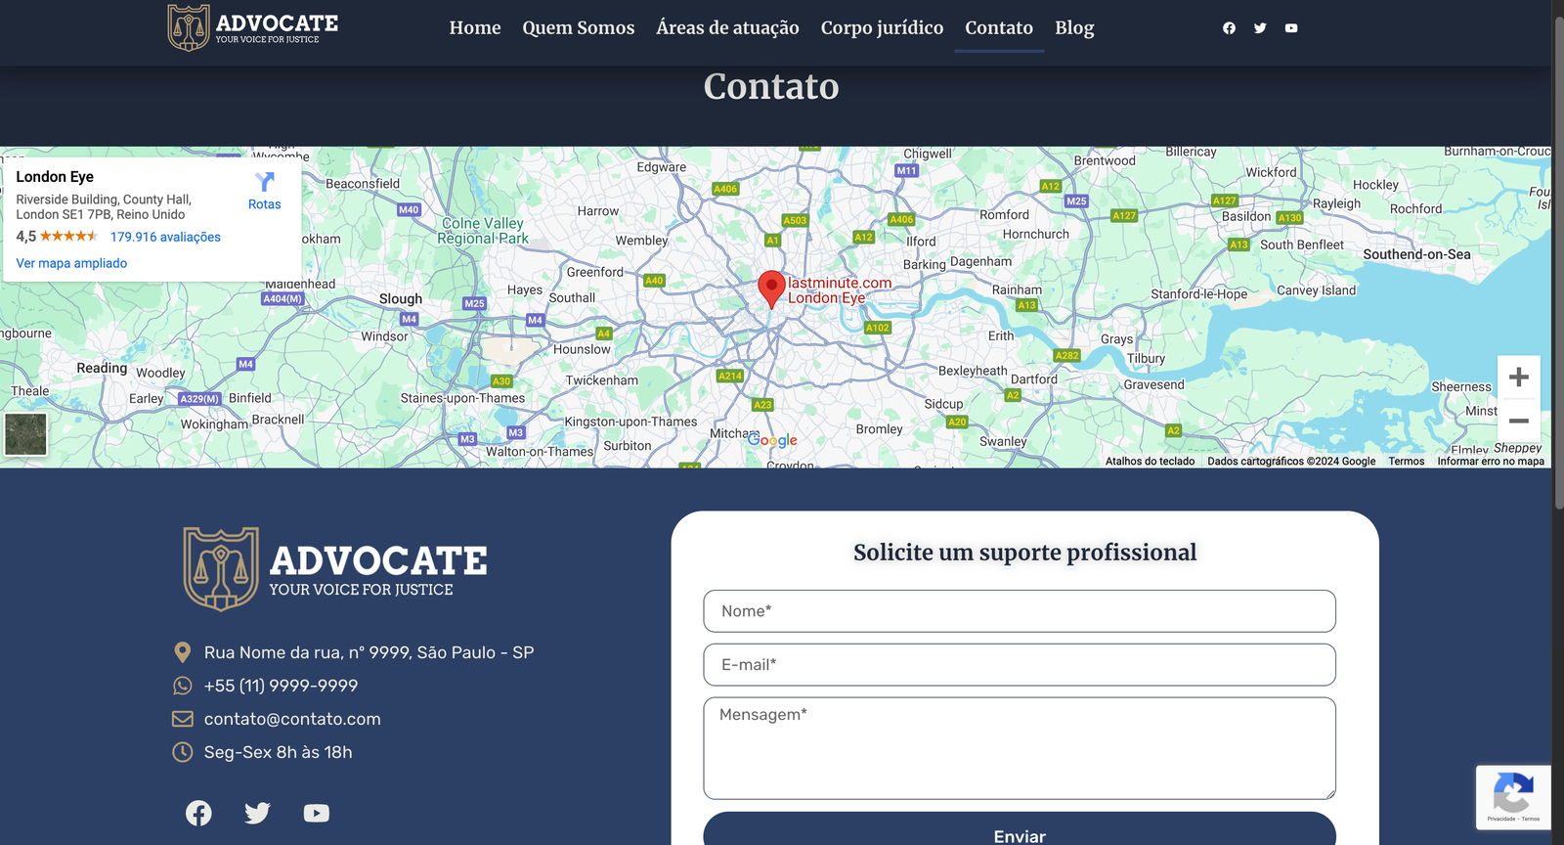1564x845 pixels.
Task: Click the Contato page heading
Action: point(771,86)
